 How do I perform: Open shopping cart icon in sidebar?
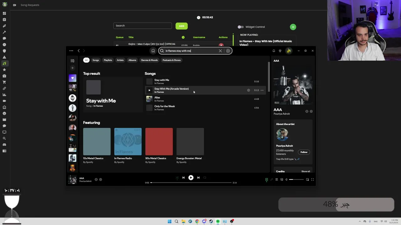click(4, 82)
